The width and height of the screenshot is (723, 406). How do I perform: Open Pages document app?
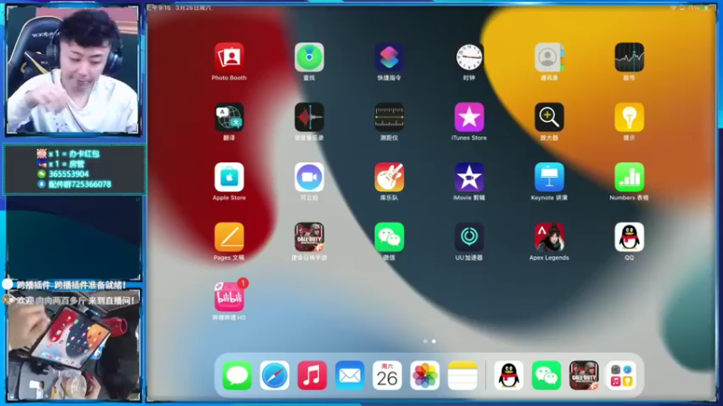230,237
